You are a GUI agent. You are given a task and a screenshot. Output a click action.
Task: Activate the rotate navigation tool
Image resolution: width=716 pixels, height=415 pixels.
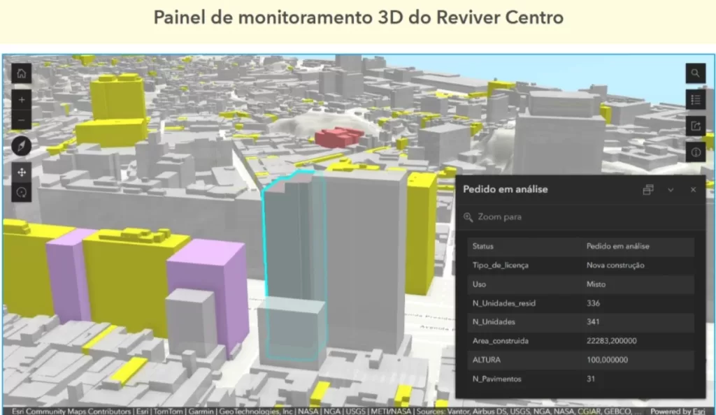pos(22,191)
